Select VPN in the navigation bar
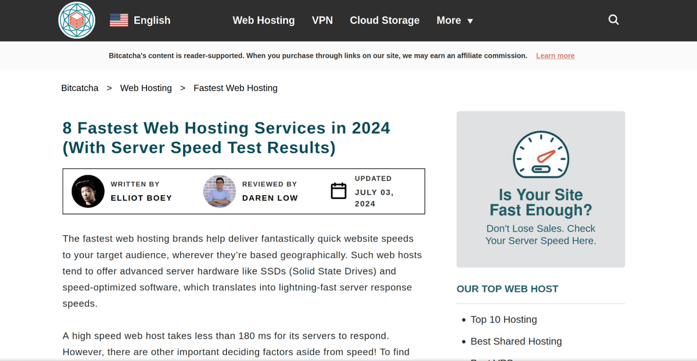The width and height of the screenshot is (697, 361). point(322,20)
